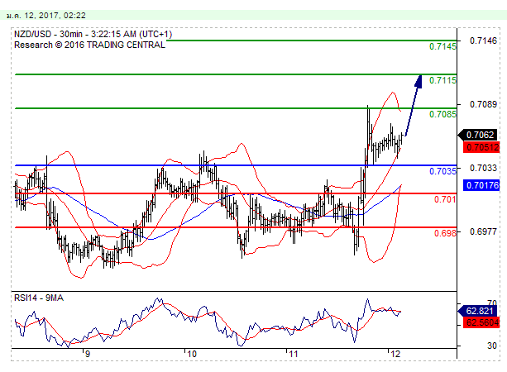Click the green 0.7085 resistance label

442,114
